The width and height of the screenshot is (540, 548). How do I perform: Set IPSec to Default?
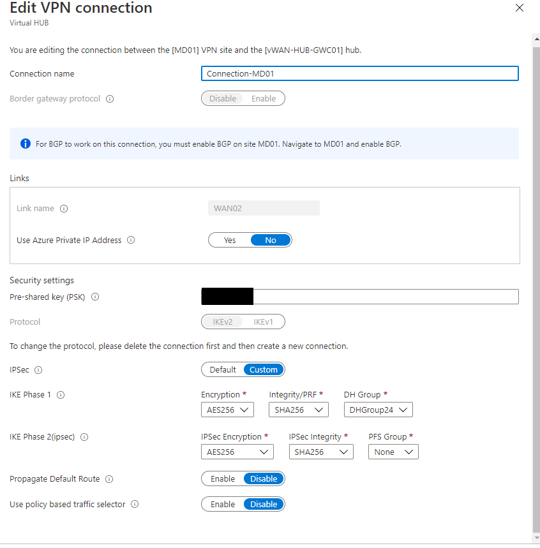click(x=223, y=369)
